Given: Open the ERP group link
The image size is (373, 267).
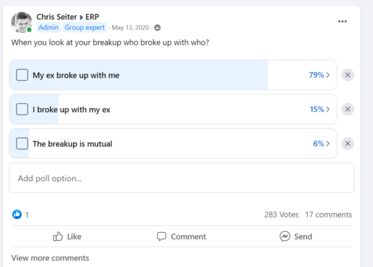Looking at the screenshot, I should point(92,17).
